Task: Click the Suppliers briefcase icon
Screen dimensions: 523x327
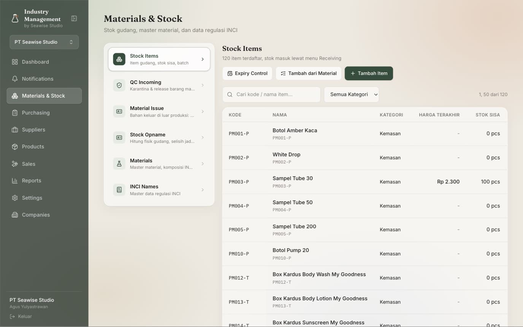Action: (15, 130)
